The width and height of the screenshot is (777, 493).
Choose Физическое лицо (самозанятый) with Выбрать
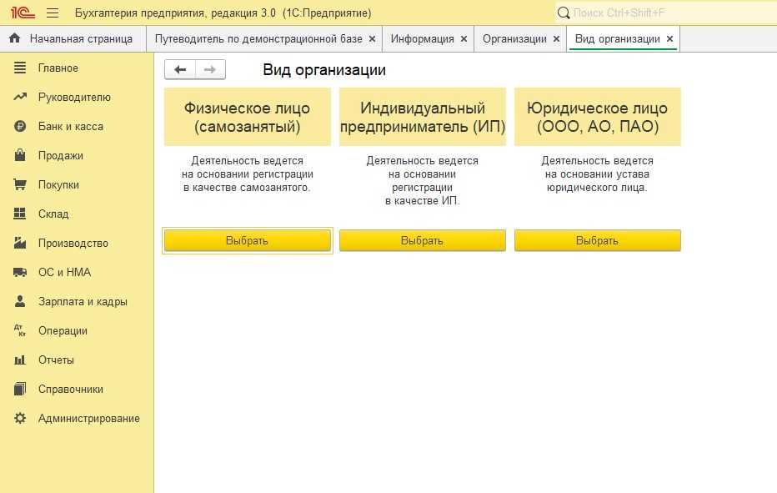click(x=247, y=240)
